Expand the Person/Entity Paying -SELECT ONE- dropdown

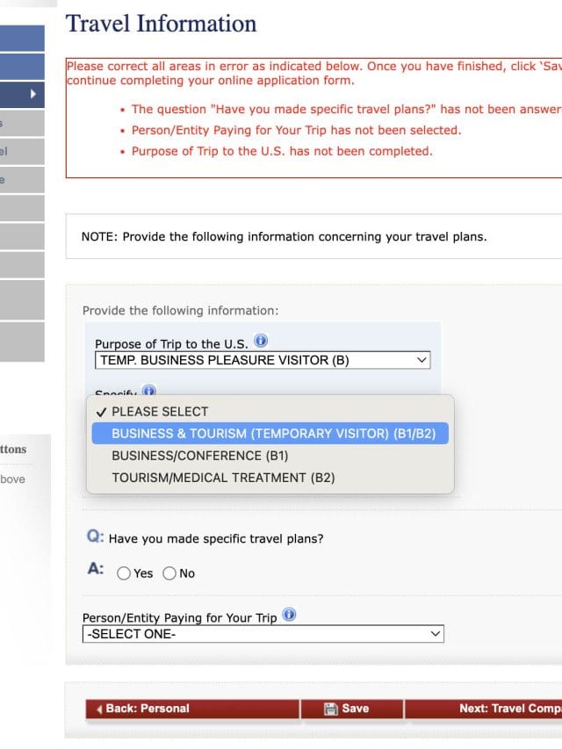tap(263, 634)
